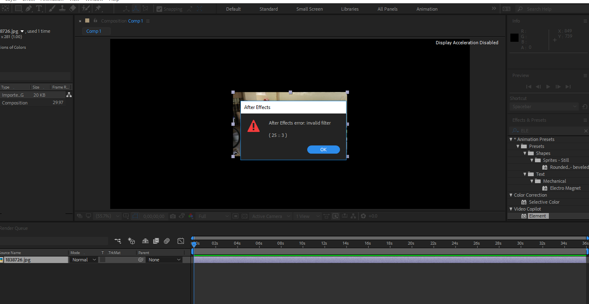Image resolution: width=589 pixels, height=304 pixels.
Task: Select the Clone Stamp tool
Action: click(62, 9)
